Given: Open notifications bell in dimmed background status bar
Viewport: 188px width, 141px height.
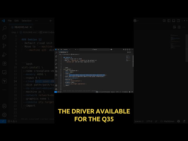Looking at the screenshot, I should [184, 121].
